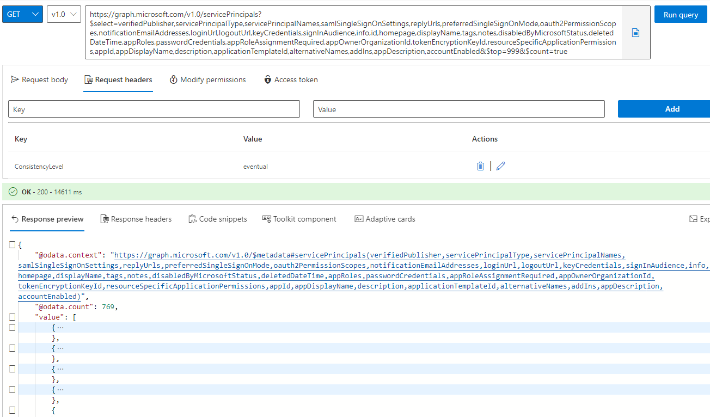Click the Key column header
The image size is (710, 417).
point(21,139)
